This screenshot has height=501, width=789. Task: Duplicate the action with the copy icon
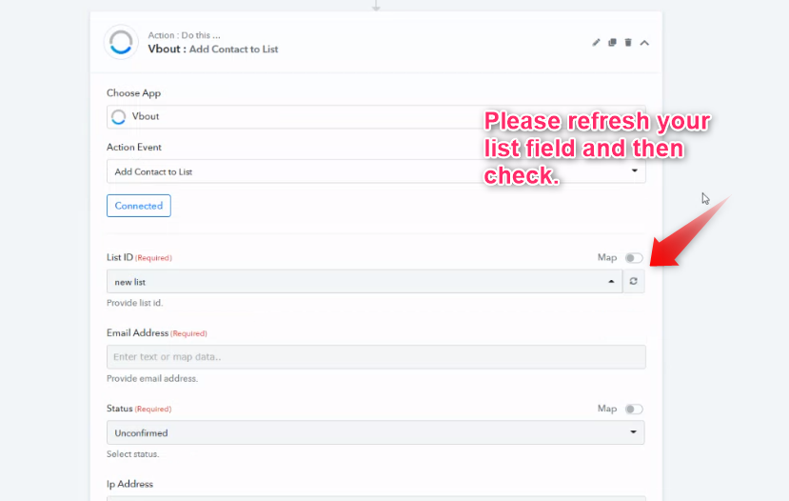tap(612, 43)
